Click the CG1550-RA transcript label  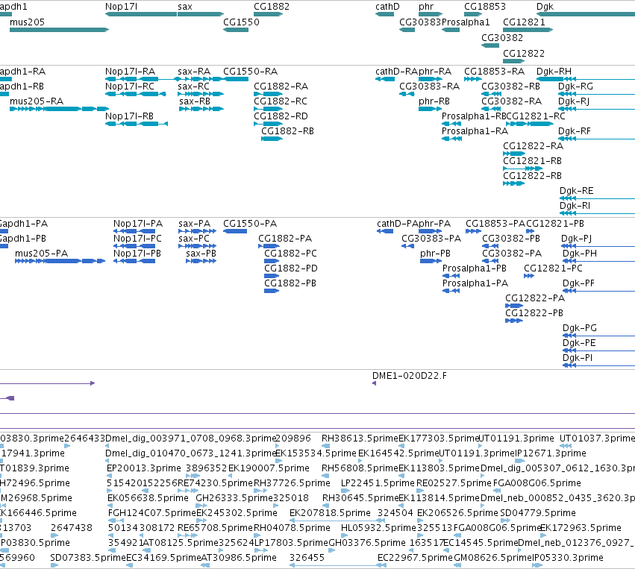click(250, 72)
